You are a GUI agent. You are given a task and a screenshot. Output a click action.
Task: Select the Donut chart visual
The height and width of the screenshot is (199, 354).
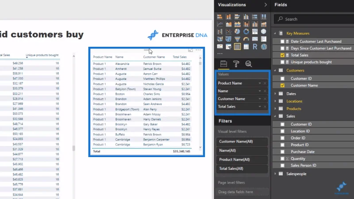click(x=246, y=31)
